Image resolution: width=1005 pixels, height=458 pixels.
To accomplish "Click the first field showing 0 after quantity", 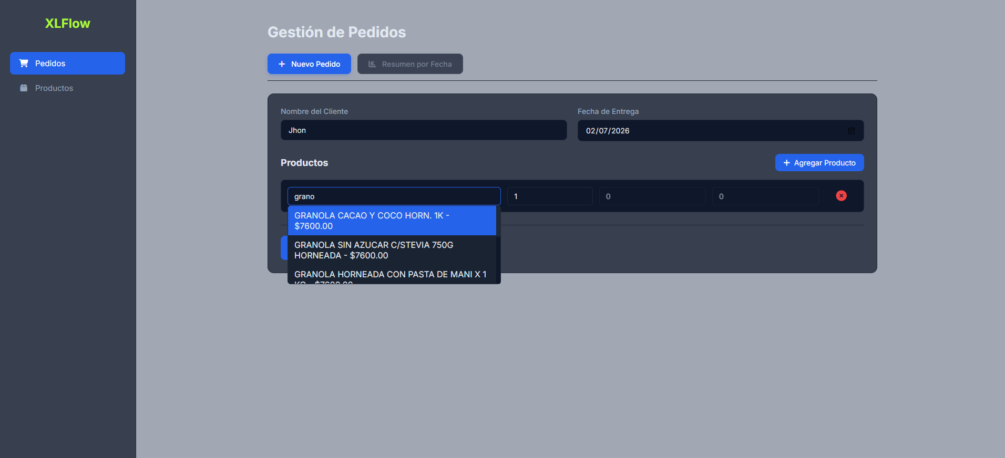I will (652, 196).
